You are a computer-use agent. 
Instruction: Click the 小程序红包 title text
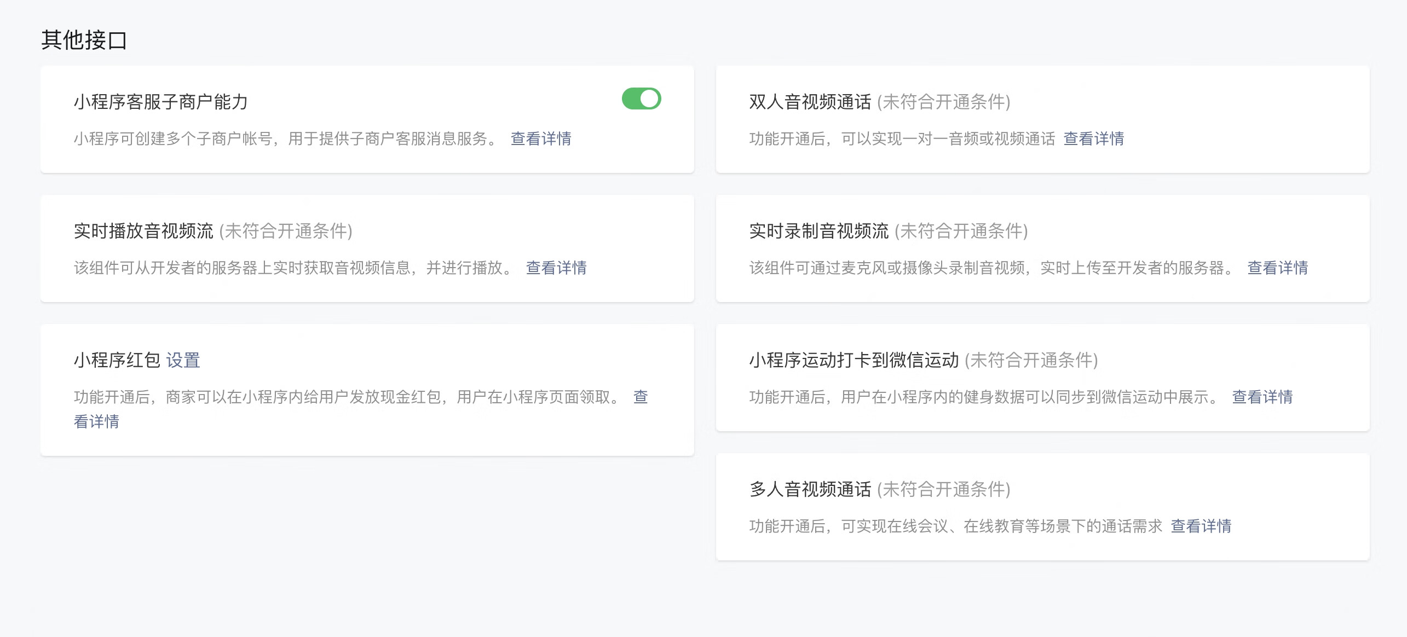(x=117, y=361)
